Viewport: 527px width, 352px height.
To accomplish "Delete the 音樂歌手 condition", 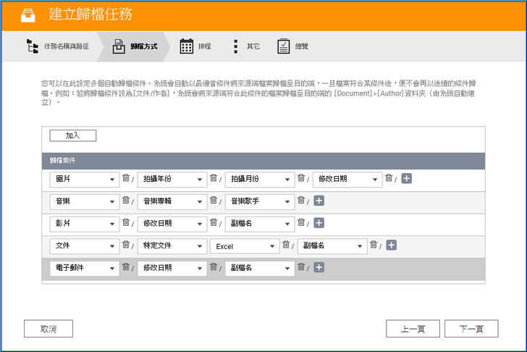I will [x=301, y=201].
